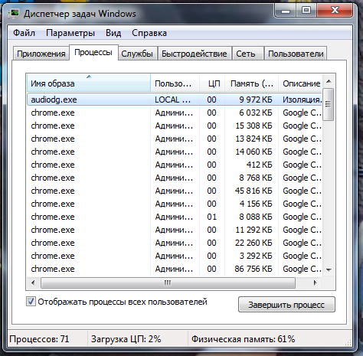Image resolution: width=363 pixels, height=356 pixels.
Task: Switch to the Службы tab
Action: click(x=137, y=54)
